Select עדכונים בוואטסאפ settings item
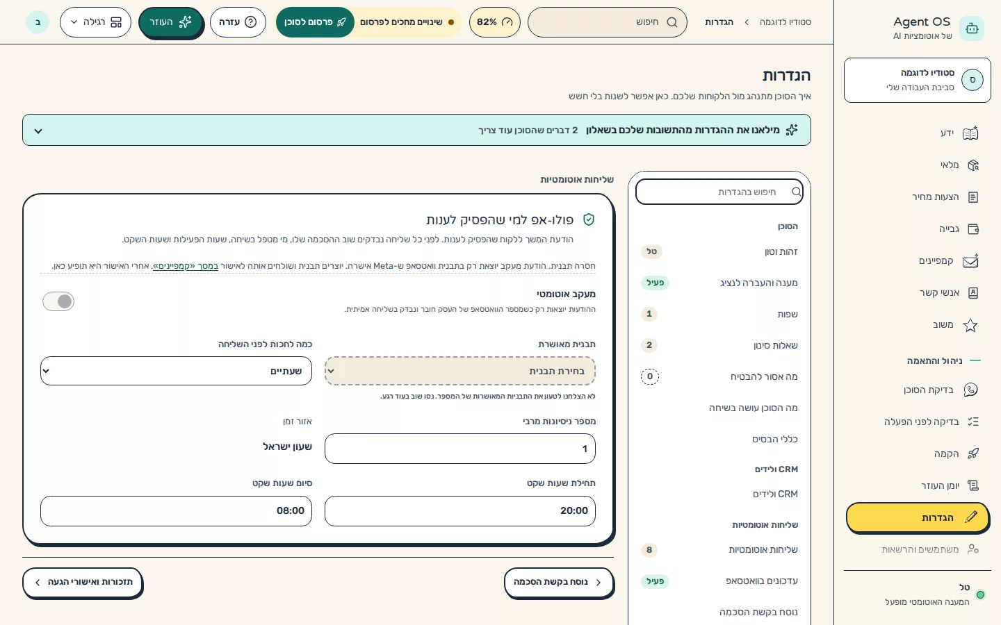The width and height of the screenshot is (1001, 625). click(719, 581)
